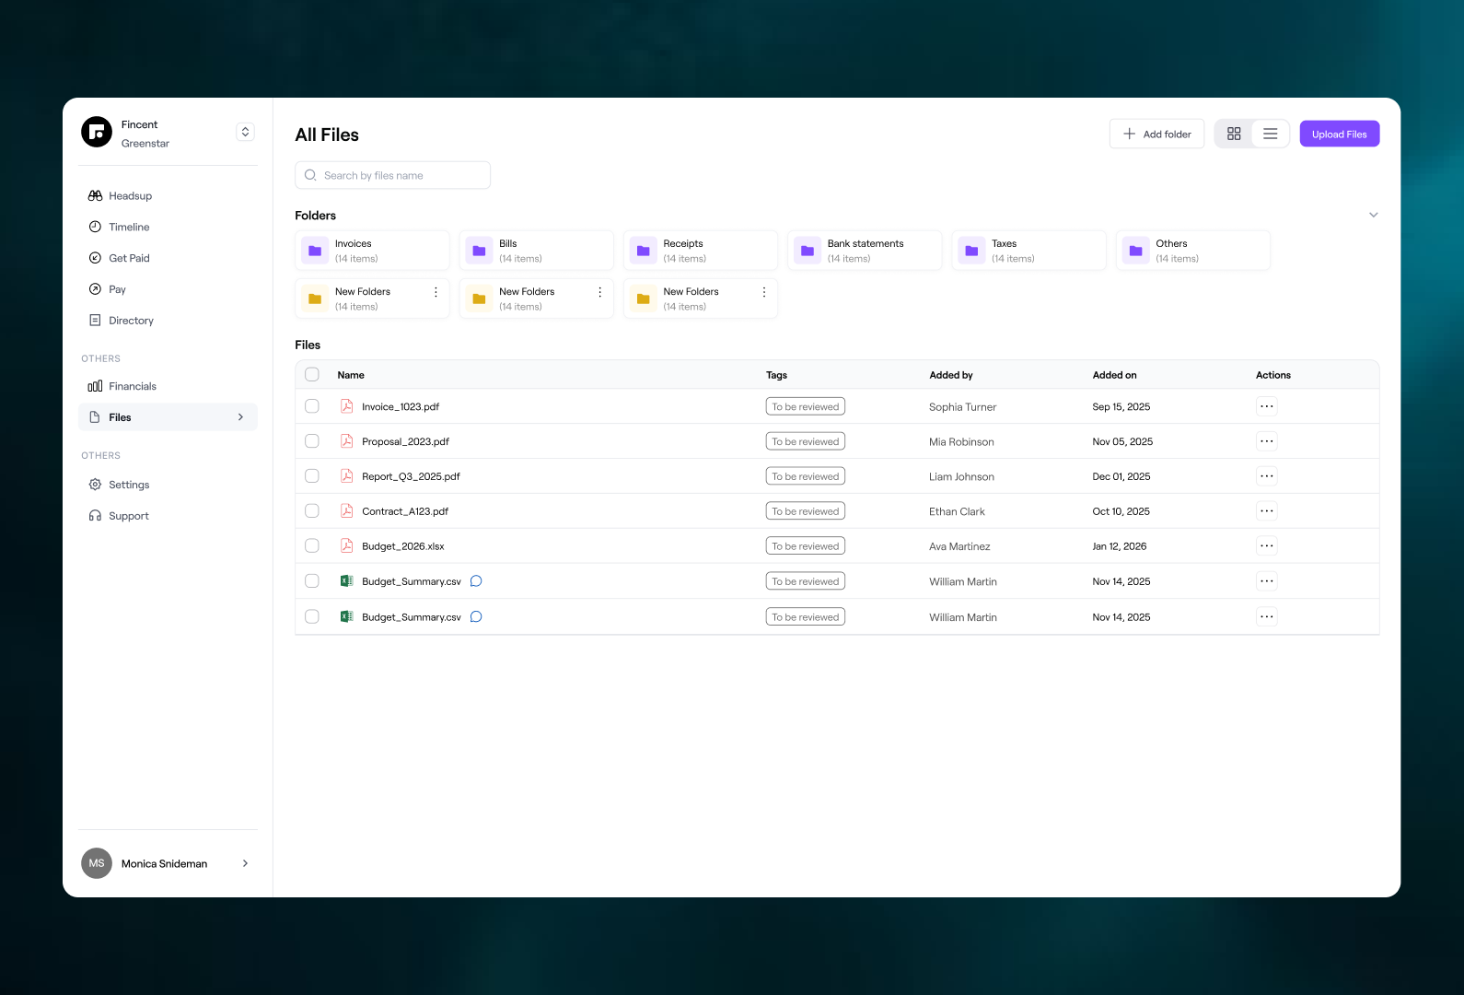Select the Budget_2026.xlsx checkbox
The image size is (1464, 995).
click(x=312, y=546)
